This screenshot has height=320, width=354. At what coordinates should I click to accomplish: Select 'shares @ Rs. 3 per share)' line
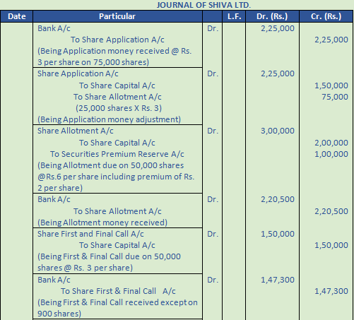[x=85, y=268]
